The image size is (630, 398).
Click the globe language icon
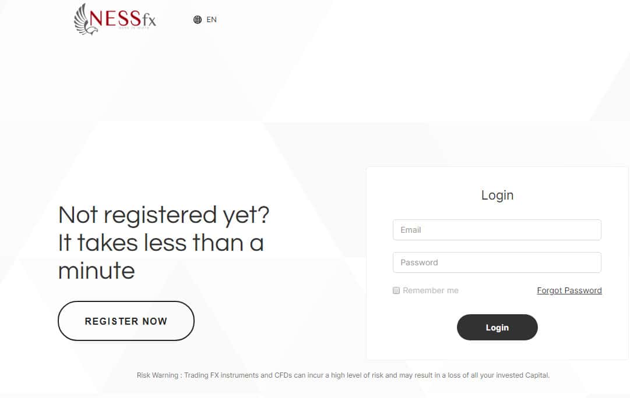(198, 20)
